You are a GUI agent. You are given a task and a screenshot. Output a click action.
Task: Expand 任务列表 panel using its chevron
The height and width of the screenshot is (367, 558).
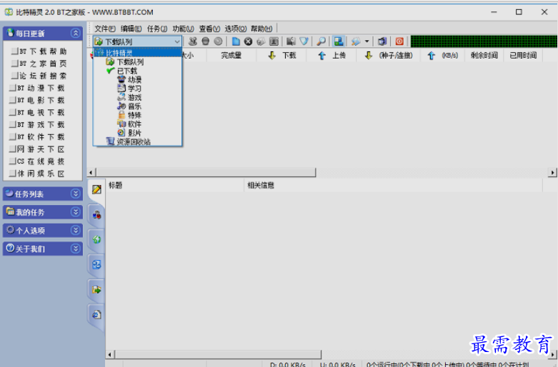point(75,193)
